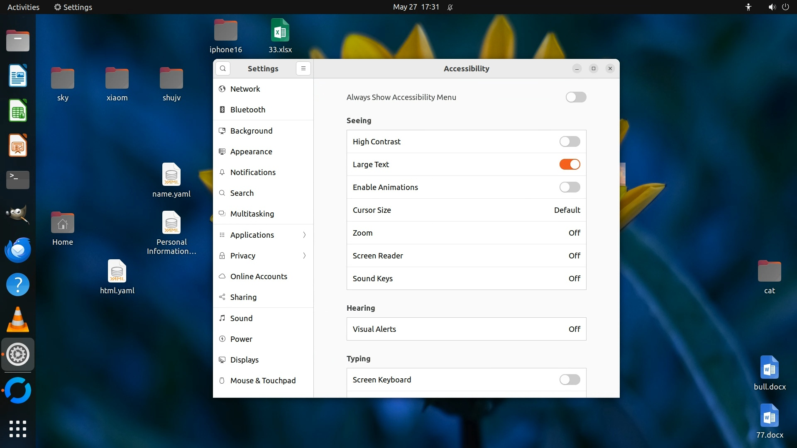Expand the Applications settings chevron
Image resolution: width=797 pixels, height=448 pixels.
click(x=304, y=235)
